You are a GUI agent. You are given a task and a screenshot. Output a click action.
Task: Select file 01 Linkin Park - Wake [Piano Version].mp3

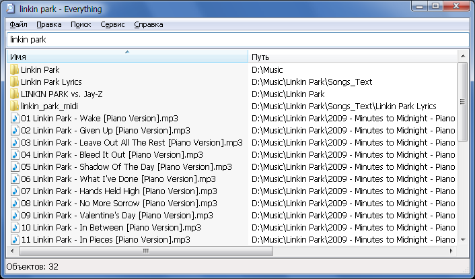pyautogui.click(x=100, y=119)
